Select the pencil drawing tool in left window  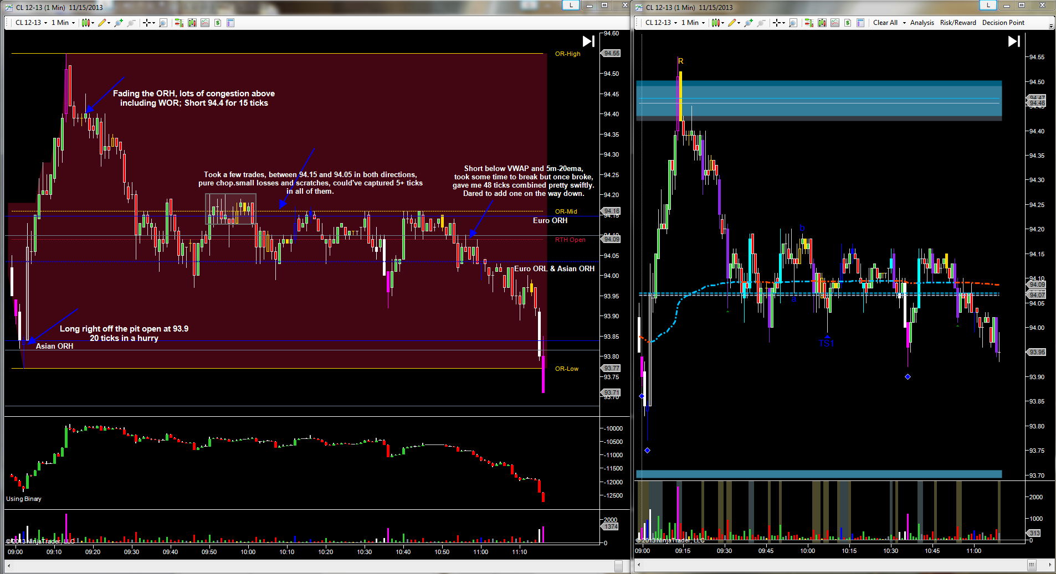[x=102, y=23]
